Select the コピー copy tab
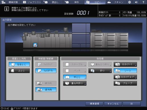This screenshot has height=110, width=147. 95,2
